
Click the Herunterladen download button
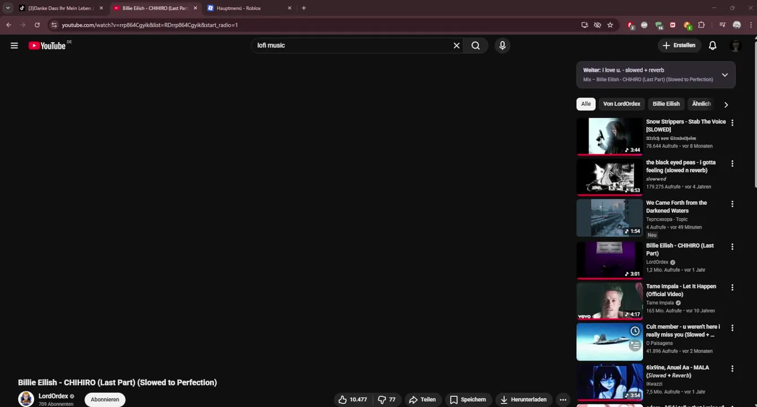524,400
